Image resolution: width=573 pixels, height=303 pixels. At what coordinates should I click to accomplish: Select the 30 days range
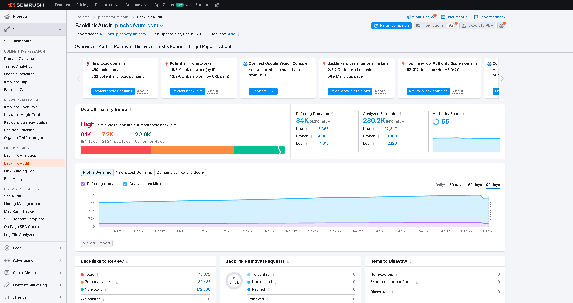[456, 185]
